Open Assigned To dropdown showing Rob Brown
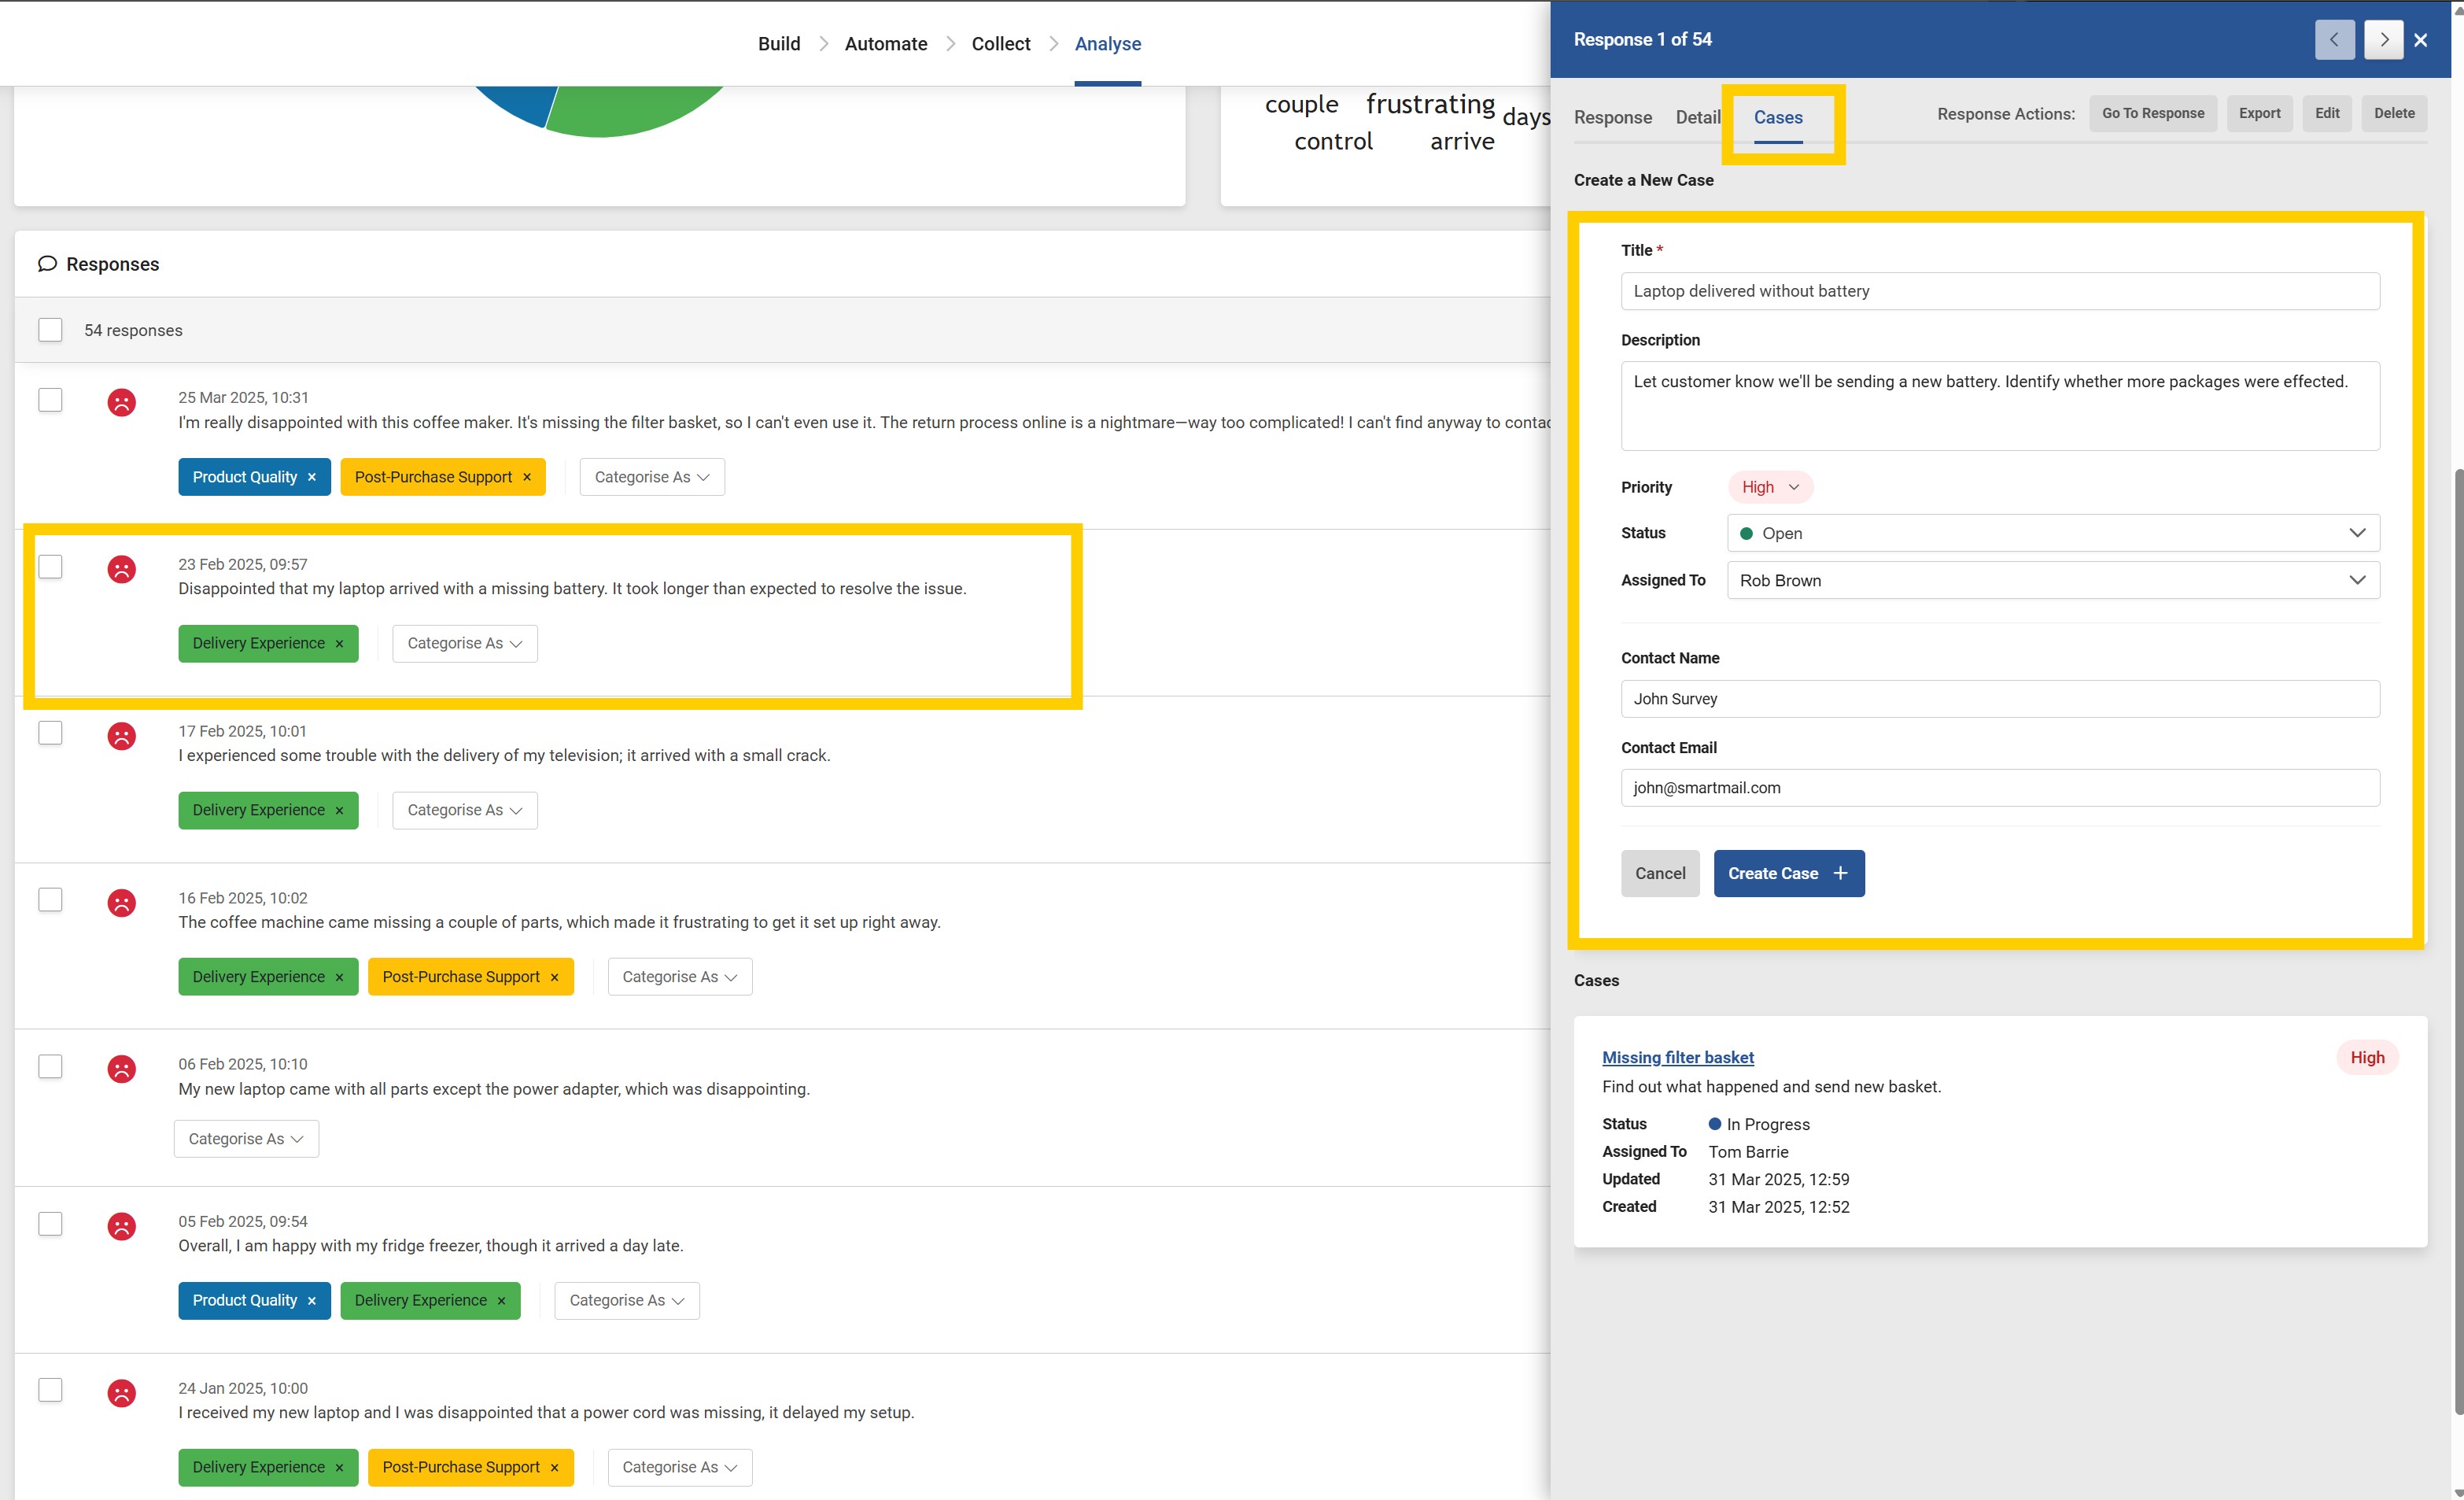Viewport: 2464px width, 1500px height. coord(2053,580)
